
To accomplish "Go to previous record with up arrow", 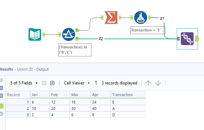I will click(148, 83).
